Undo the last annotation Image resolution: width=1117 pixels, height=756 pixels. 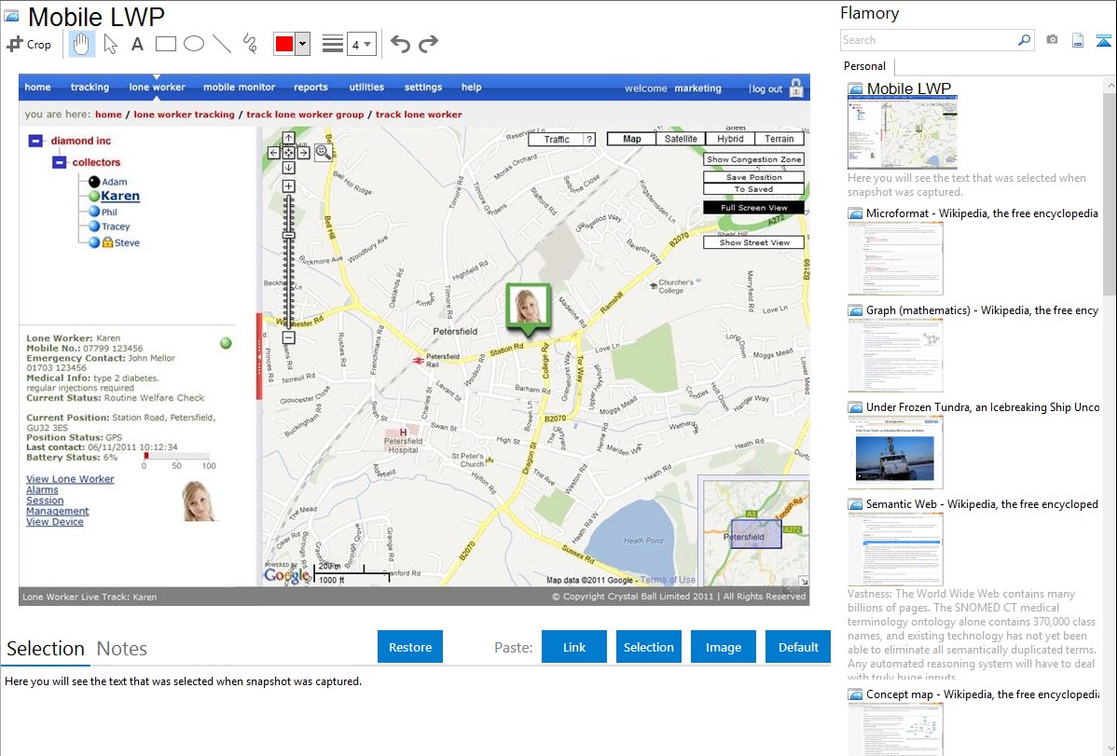coord(400,44)
